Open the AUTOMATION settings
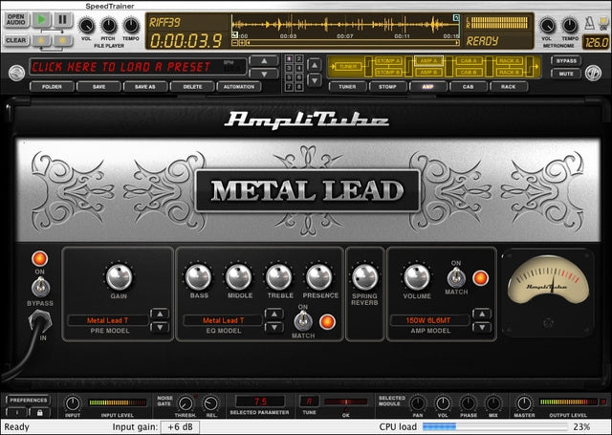The width and height of the screenshot is (612, 435). [239, 87]
